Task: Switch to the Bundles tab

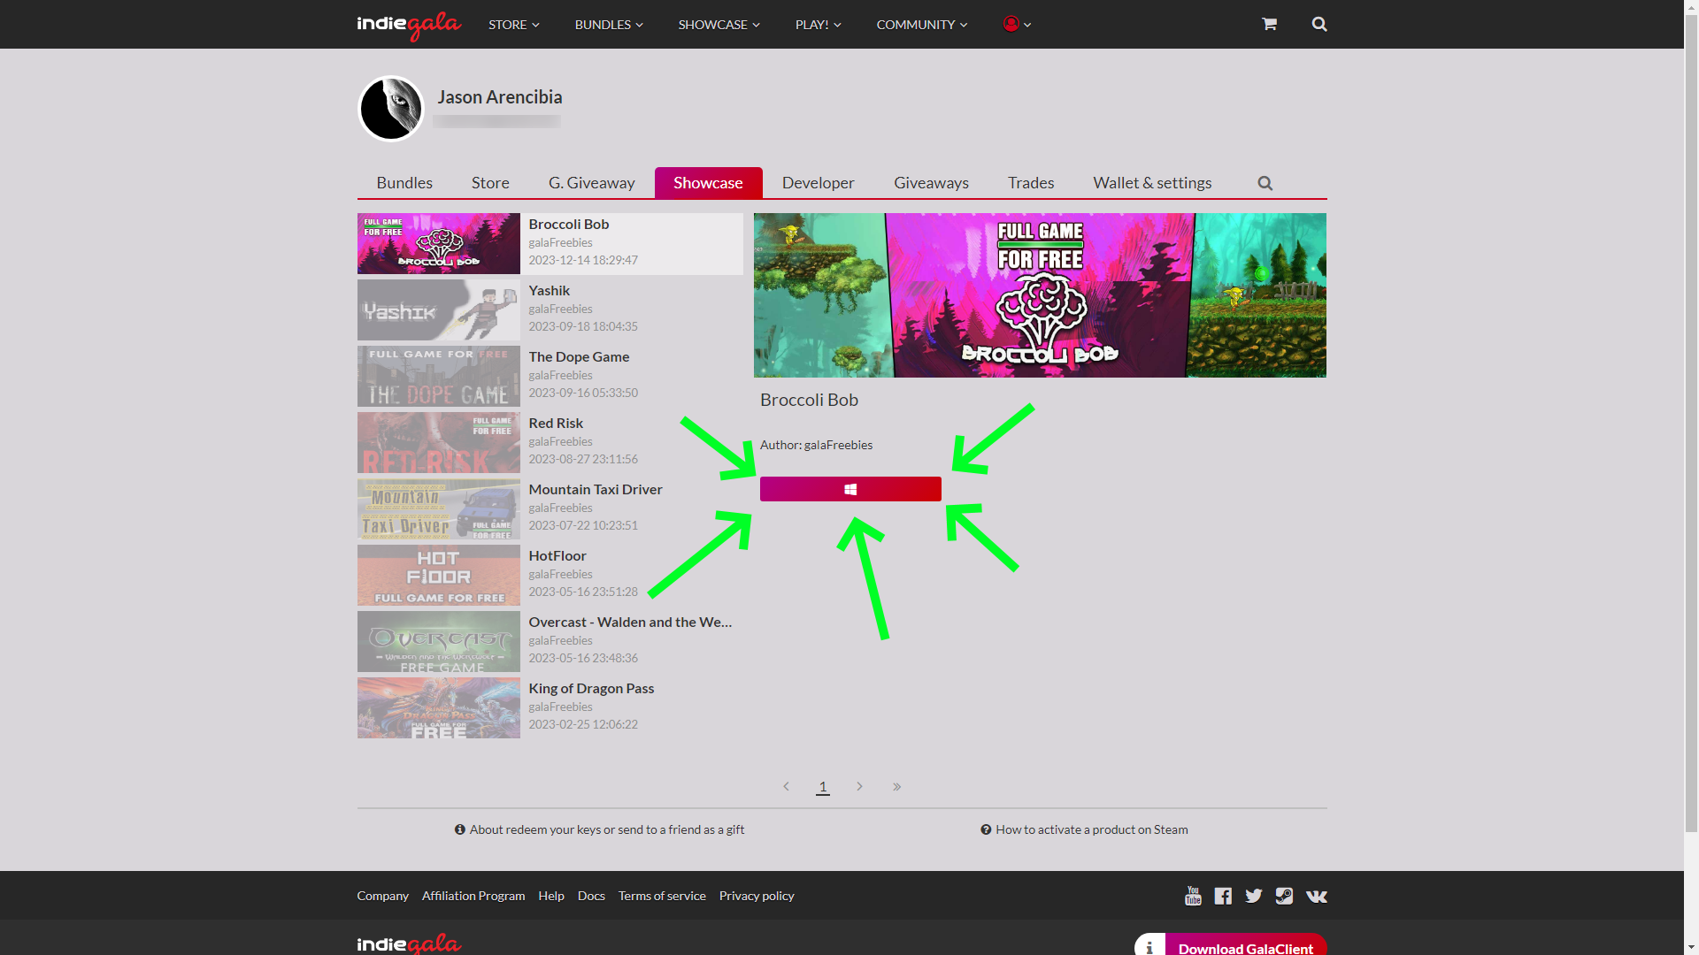Action: [404, 183]
